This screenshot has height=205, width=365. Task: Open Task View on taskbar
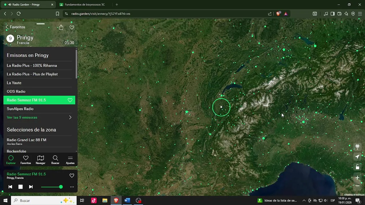point(82,200)
